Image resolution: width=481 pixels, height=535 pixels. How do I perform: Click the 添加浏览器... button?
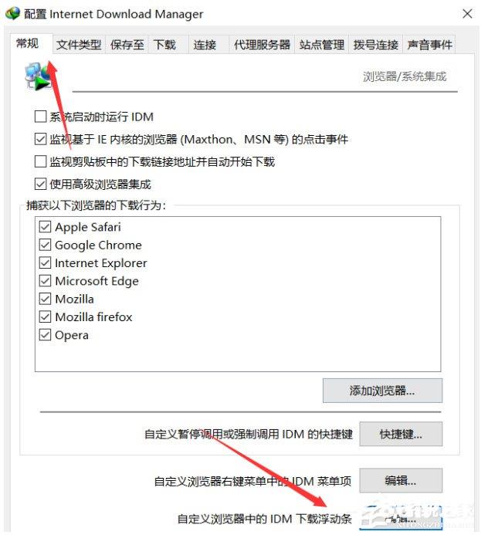(382, 391)
